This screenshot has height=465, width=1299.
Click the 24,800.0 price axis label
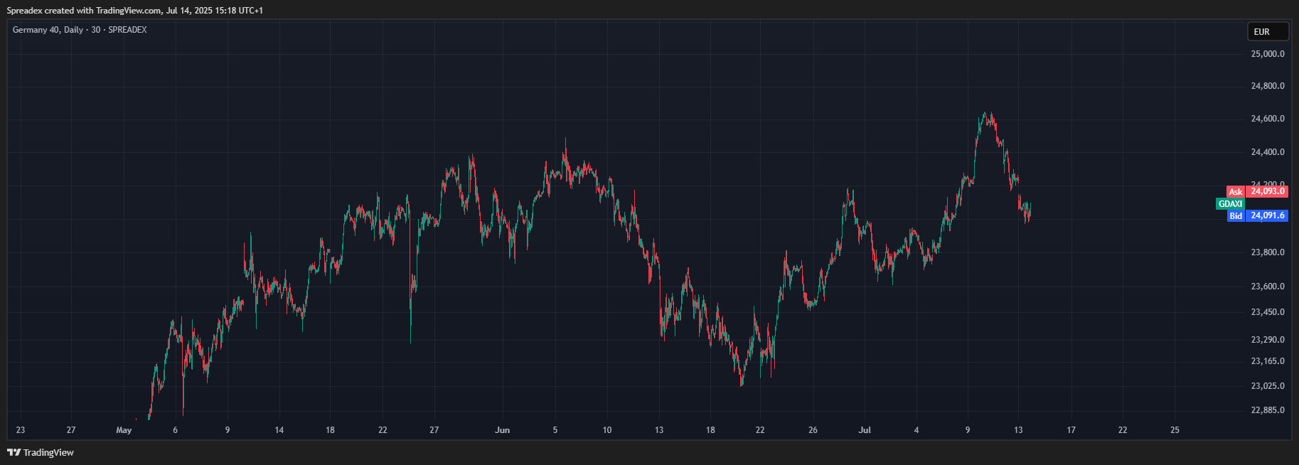point(1268,86)
